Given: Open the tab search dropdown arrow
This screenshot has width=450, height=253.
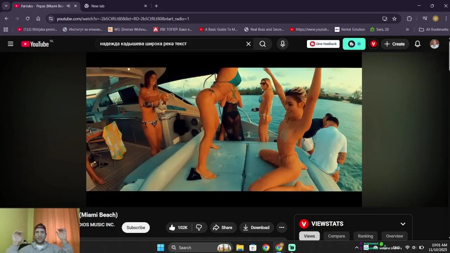Looking at the screenshot, I should pos(6,6).
